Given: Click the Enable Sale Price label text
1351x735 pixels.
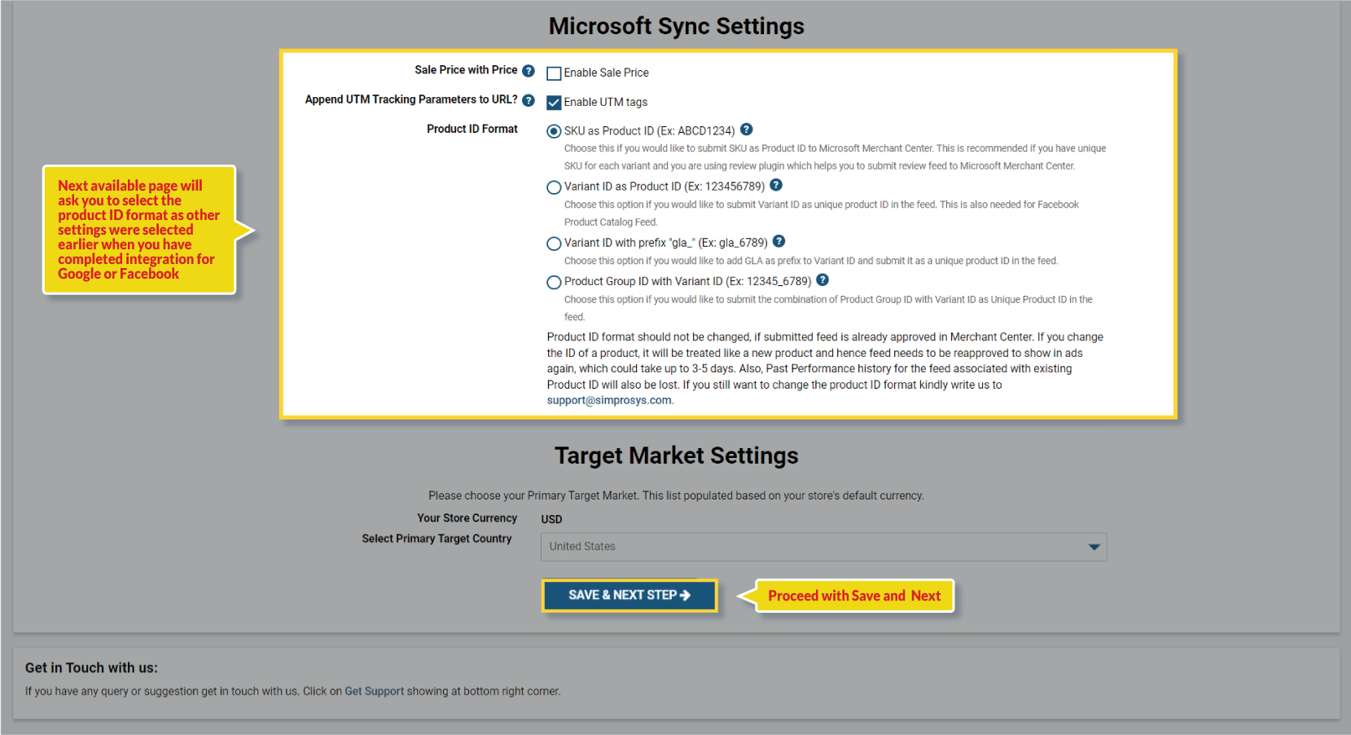Looking at the screenshot, I should tap(607, 73).
